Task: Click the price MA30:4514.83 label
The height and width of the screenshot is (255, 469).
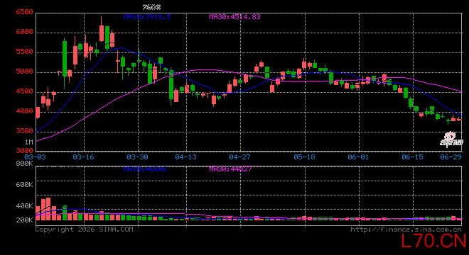Action: [234, 17]
